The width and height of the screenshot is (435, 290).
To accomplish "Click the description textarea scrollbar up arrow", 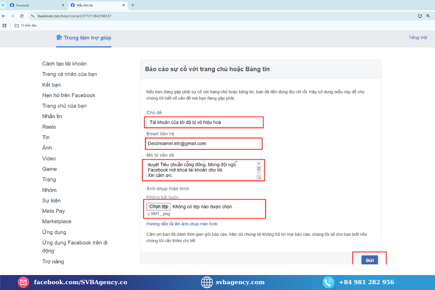I will 259,163.
